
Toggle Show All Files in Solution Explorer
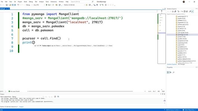point(187,11)
